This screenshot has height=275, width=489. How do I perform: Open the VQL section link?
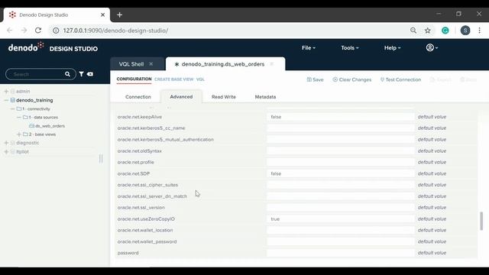click(200, 79)
